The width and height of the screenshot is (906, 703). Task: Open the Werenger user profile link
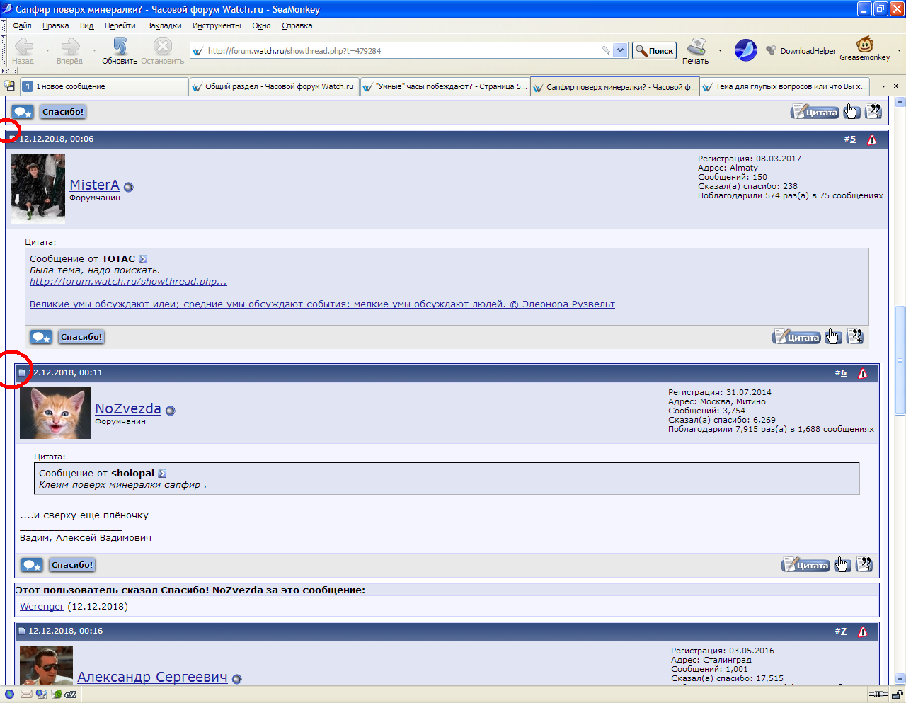click(x=42, y=607)
